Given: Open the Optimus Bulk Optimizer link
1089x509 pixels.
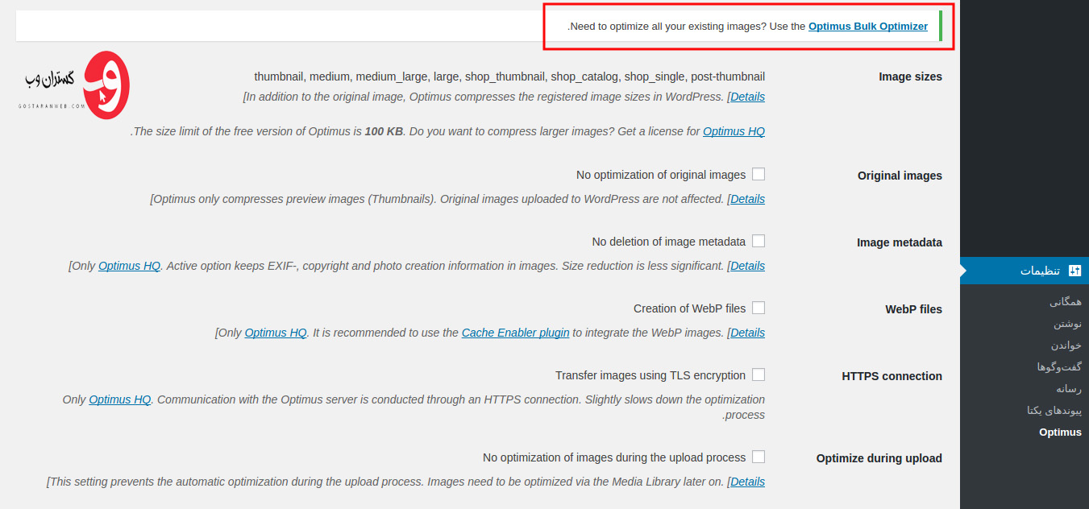Looking at the screenshot, I should [x=868, y=27].
